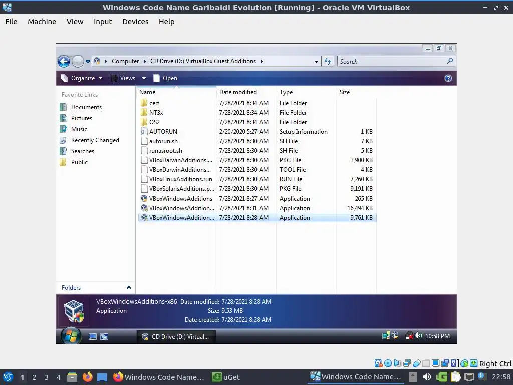Open the recent pages dropdown arrow
The height and width of the screenshot is (385, 513).
[x=88, y=62]
